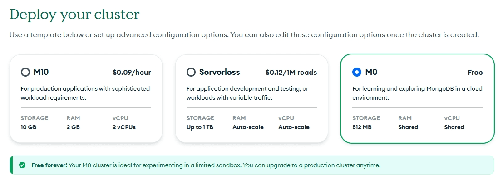The height and width of the screenshot is (180, 503).
Task: Click the Deploy your cluster heading
Action: click(x=74, y=14)
